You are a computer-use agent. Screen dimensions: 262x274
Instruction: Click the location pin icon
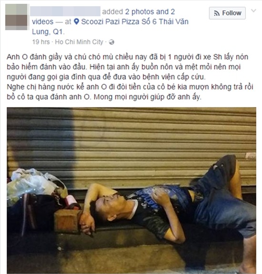coord(76,21)
